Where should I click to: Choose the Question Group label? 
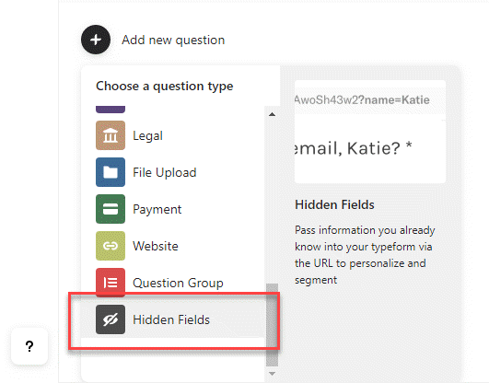pyautogui.click(x=178, y=283)
